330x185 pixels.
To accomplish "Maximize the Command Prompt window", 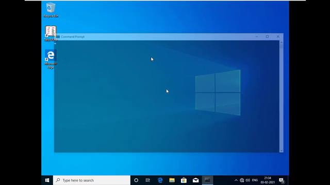I will [x=267, y=36].
